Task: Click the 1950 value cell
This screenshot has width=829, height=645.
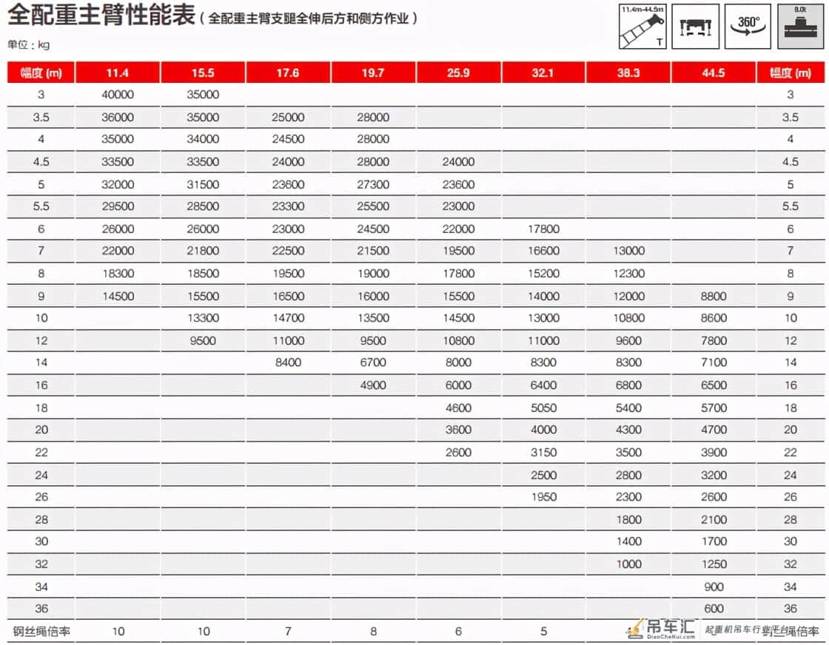Action: [543, 496]
